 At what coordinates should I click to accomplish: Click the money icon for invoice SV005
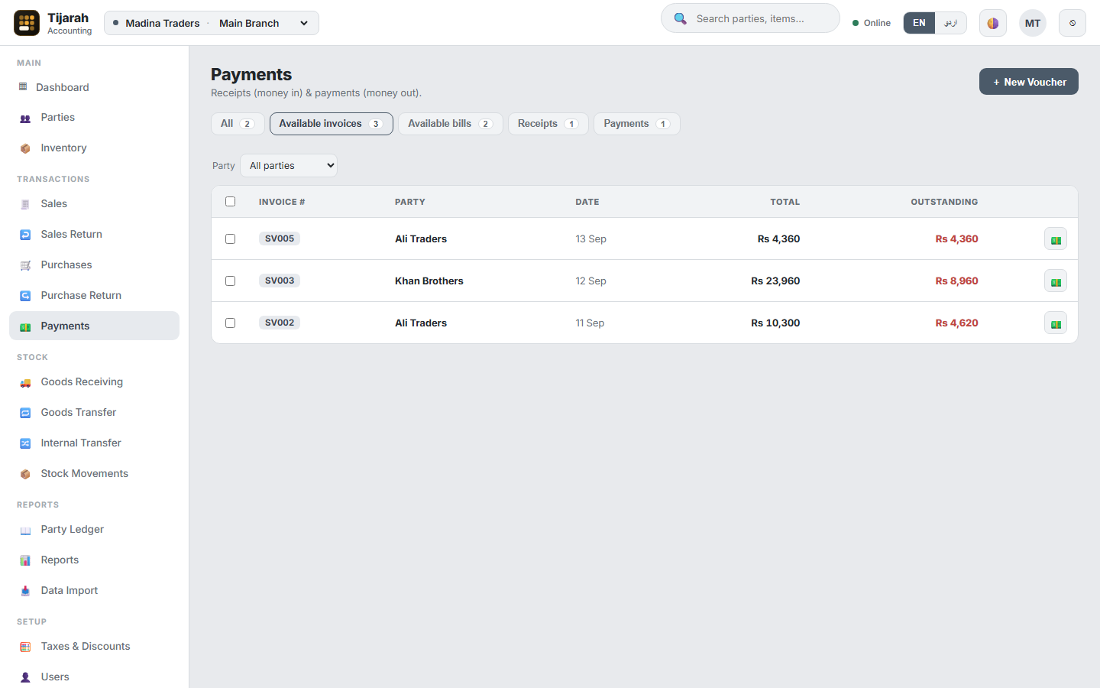point(1056,239)
